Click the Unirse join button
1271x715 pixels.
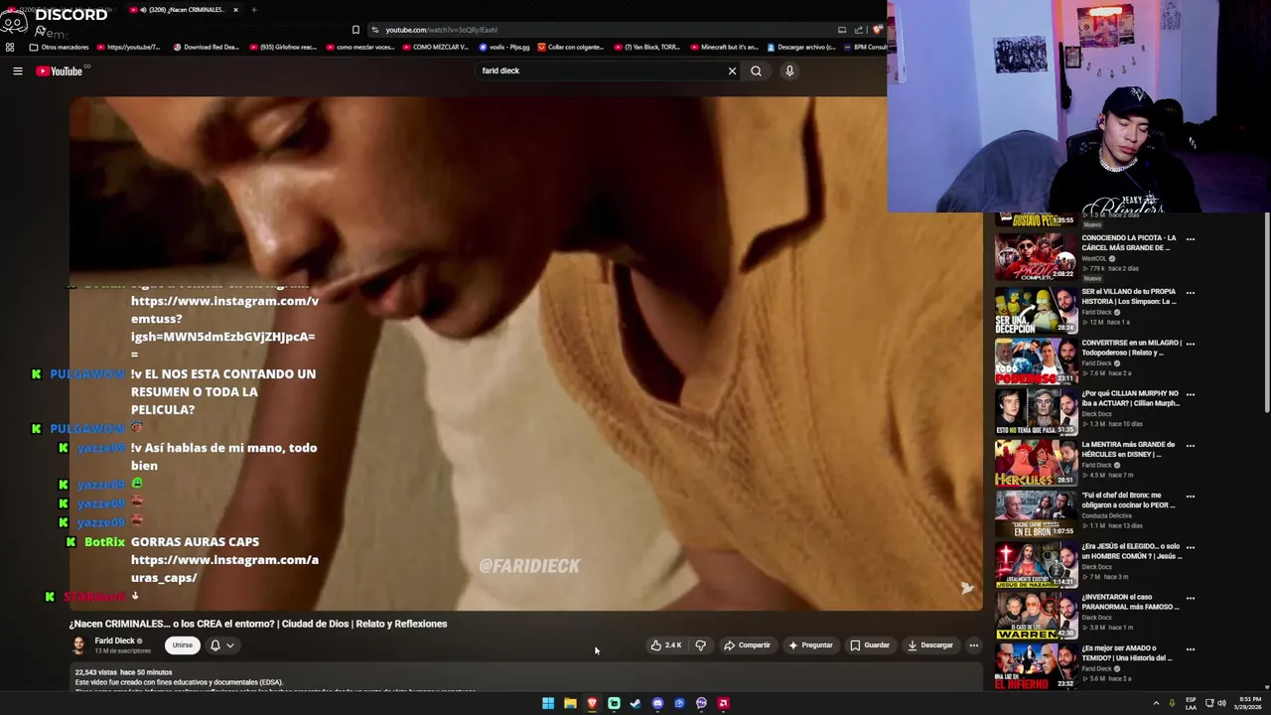tap(182, 645)
